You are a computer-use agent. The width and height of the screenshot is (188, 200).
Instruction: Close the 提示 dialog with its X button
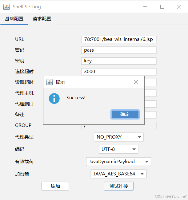(x=136, y=82)
